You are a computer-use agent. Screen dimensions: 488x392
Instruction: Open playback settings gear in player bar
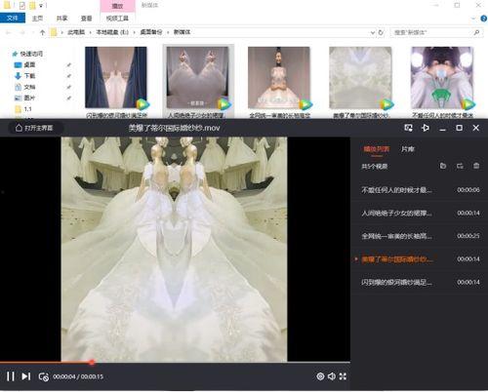tap(320, 376)
